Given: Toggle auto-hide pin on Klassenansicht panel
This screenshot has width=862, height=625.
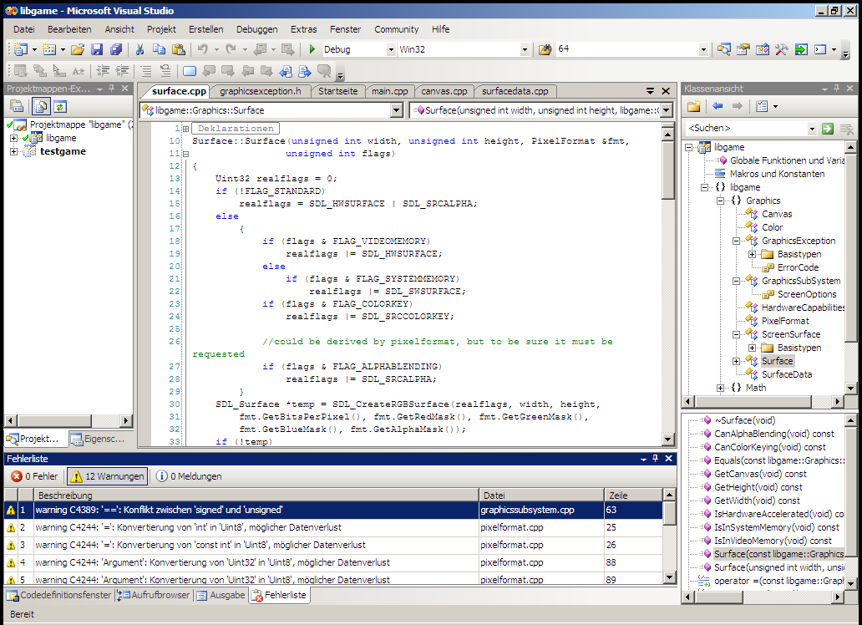Looking at the screenshot, I should click(837, 88).
